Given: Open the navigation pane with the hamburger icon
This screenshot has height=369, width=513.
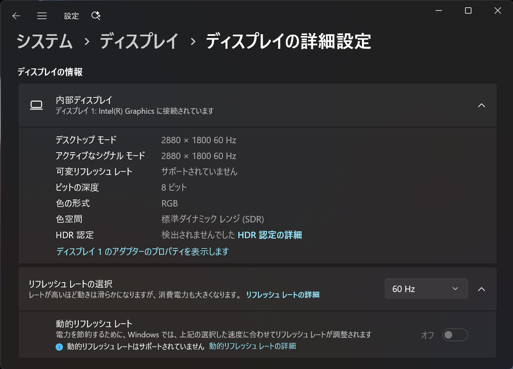Looking at the screenshot, I should tap(42, 16).
